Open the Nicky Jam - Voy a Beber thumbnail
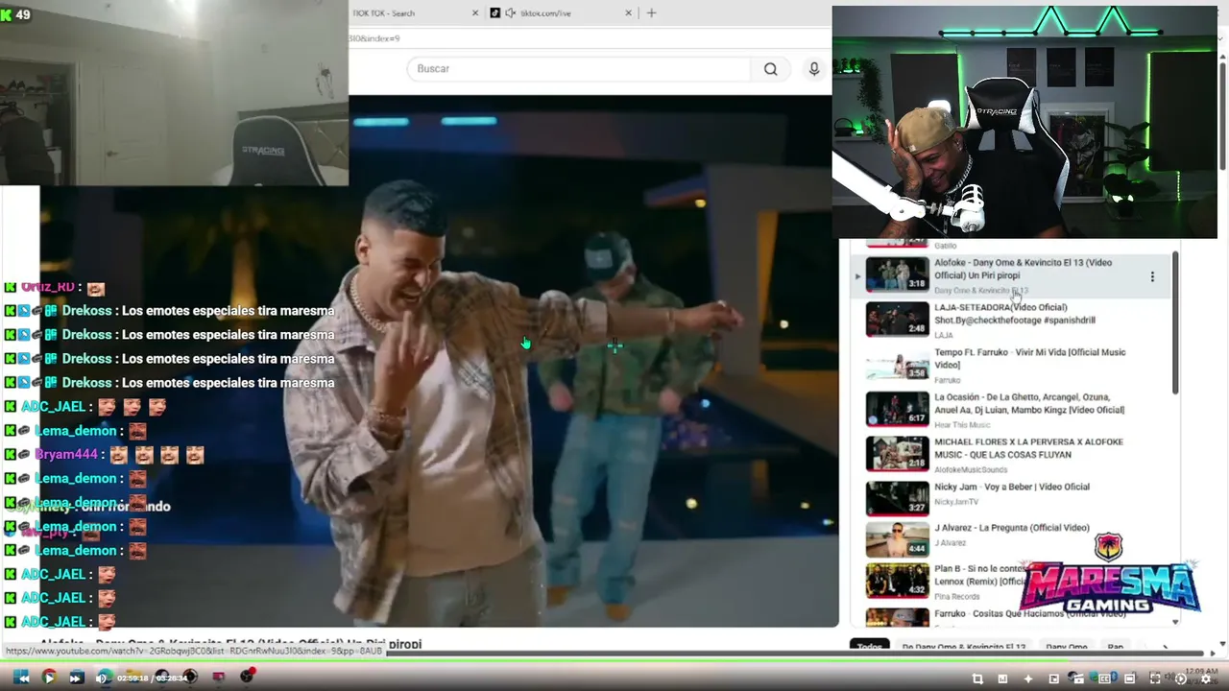 [898, 498]
